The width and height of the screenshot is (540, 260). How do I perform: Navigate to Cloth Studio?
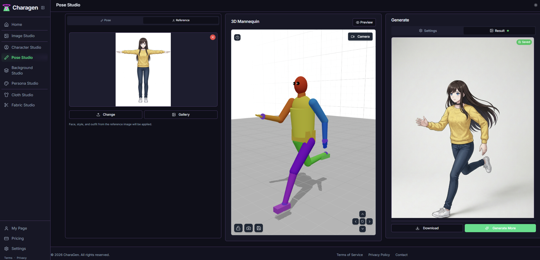click(24, 95)
